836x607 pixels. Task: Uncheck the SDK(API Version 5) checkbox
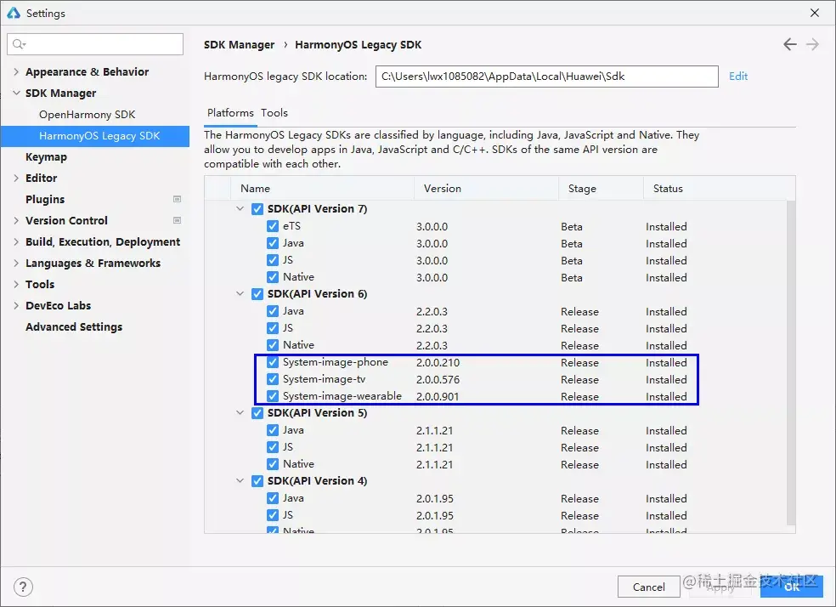(x=257, y=413)
